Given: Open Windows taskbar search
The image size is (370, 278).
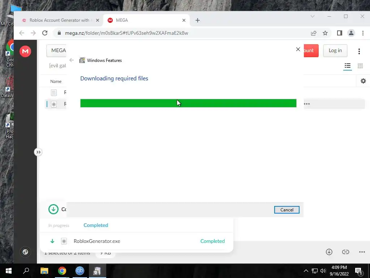Looking at the screenshot, I should (26, 271).
